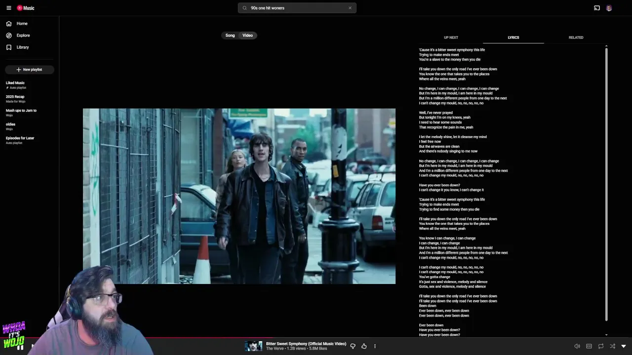Click lyric "You know I can change, I can change"
Viewport: 632px width, 355px height.
tap(447, 238)
